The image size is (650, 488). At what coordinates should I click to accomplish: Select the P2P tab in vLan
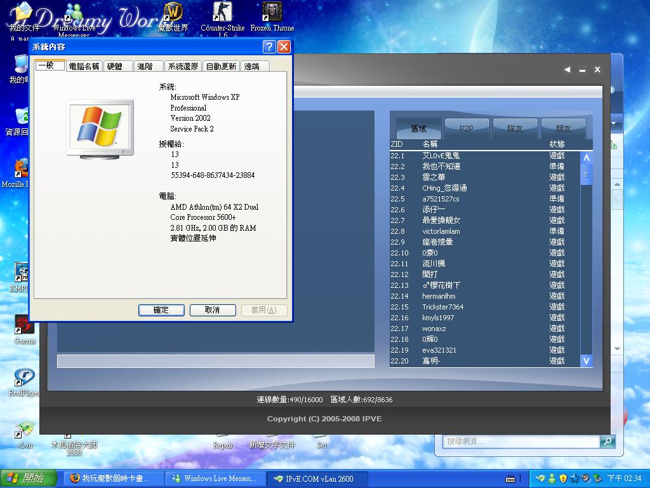click(467, 128)
